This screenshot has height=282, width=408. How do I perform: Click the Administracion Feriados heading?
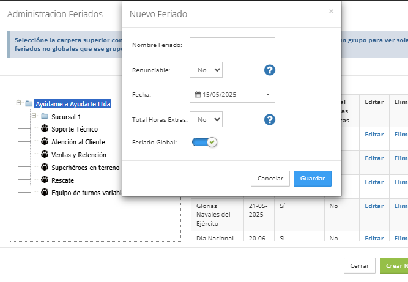(55, 14)
